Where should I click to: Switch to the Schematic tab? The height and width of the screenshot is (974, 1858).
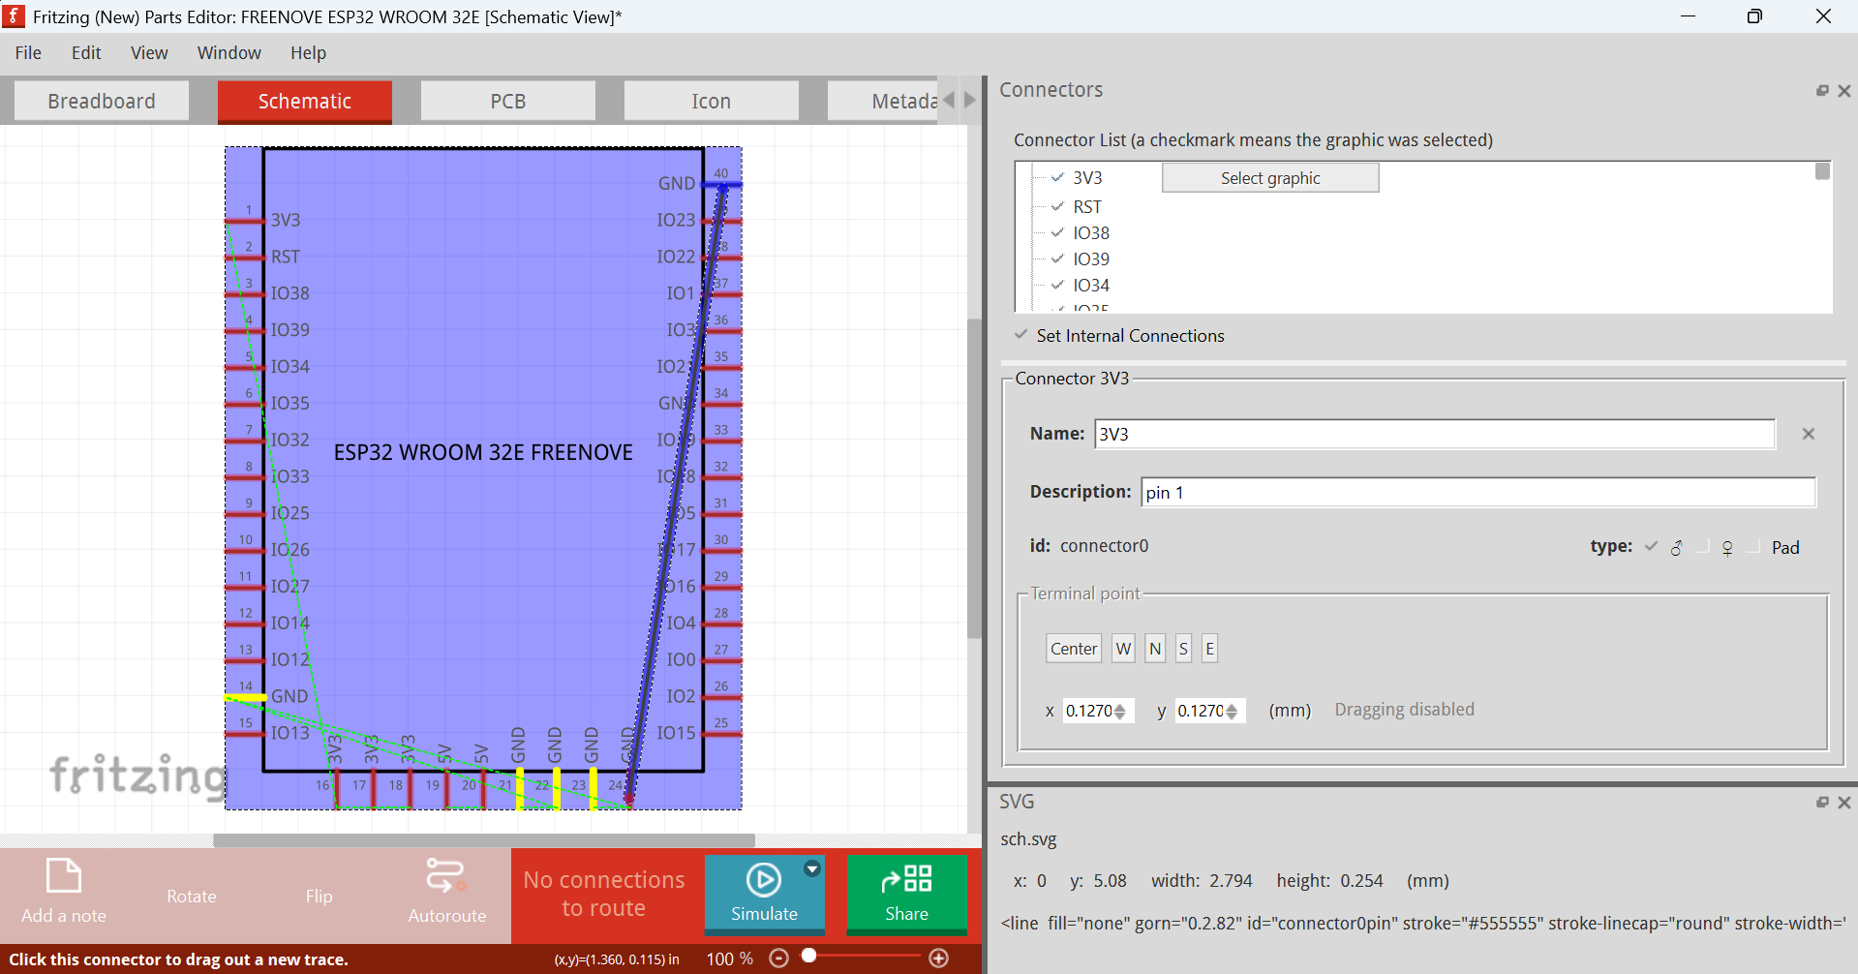click(x=305, y=101)
